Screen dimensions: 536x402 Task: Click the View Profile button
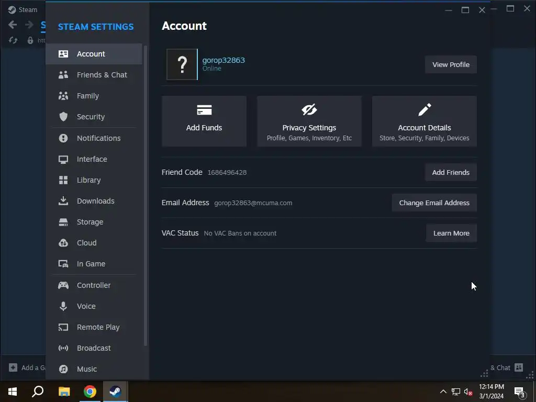(451, 64)
